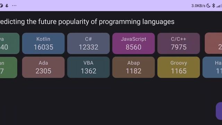Tap the purple floating action button

coord(219,111)
